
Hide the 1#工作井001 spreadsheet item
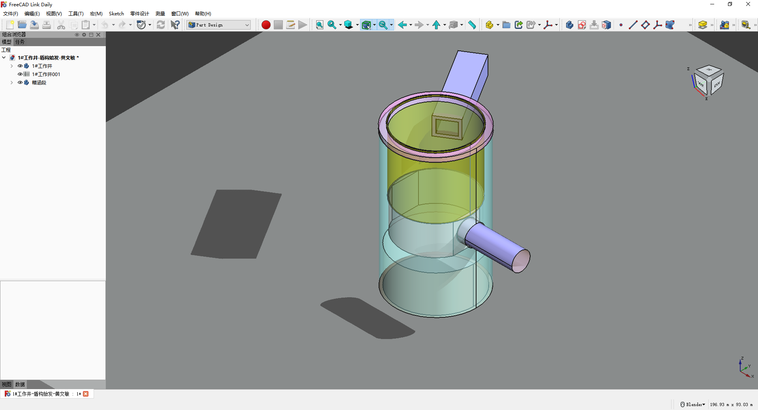20,74
